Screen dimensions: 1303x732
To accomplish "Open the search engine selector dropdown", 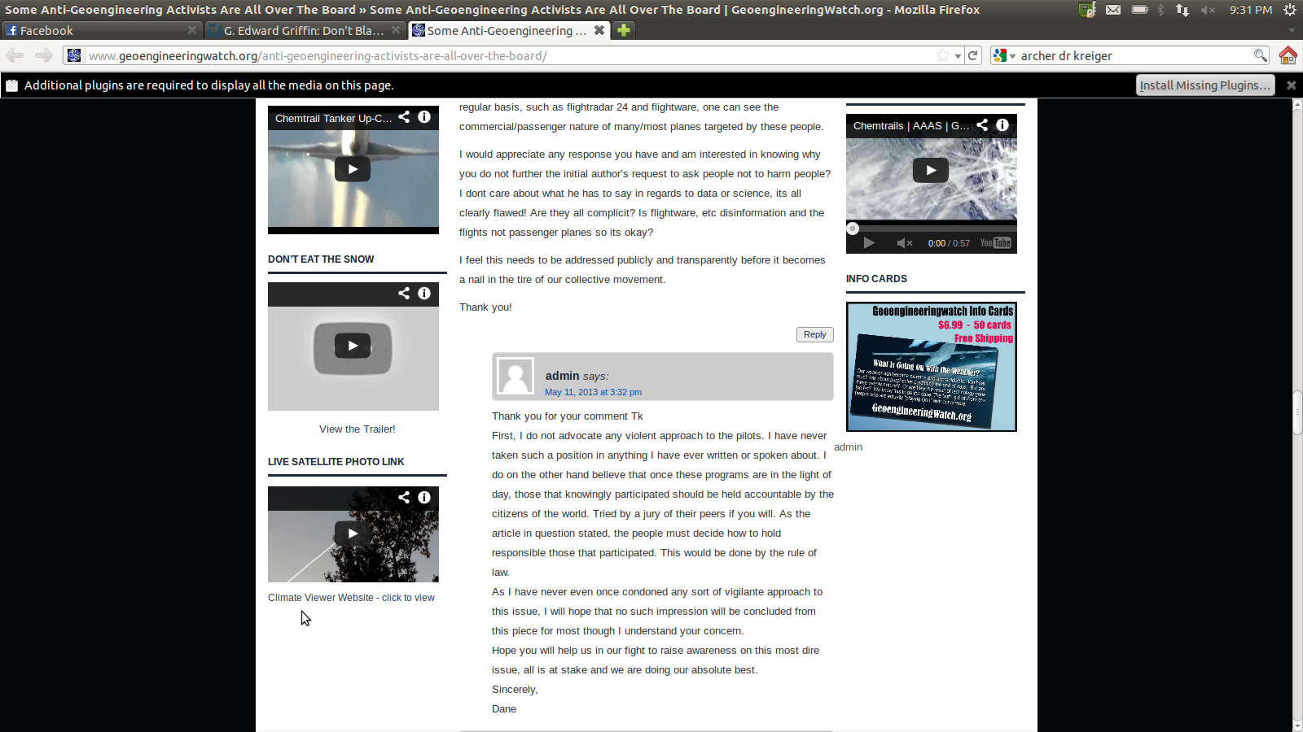I will coord(1004,55).
